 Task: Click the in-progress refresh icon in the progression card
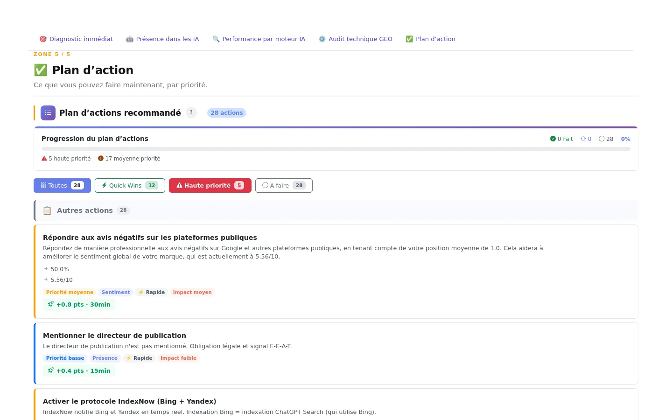pos(583,139)
